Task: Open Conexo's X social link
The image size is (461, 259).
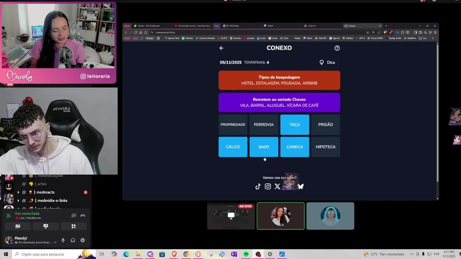Action: click(x=277, y=186)
